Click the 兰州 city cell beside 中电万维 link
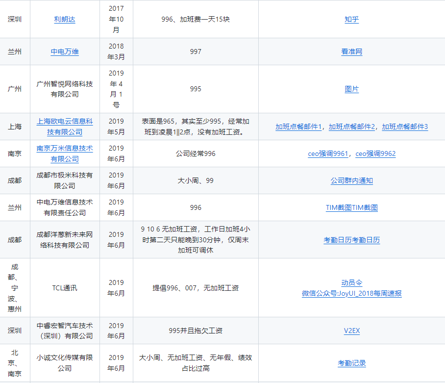445x383 pixels. click(x=15, y=51)
